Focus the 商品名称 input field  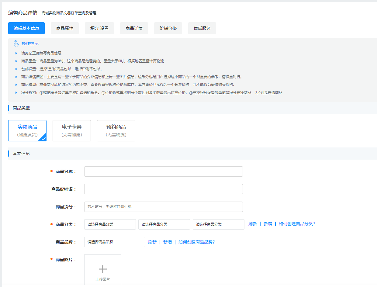click(x=164, y=171)
